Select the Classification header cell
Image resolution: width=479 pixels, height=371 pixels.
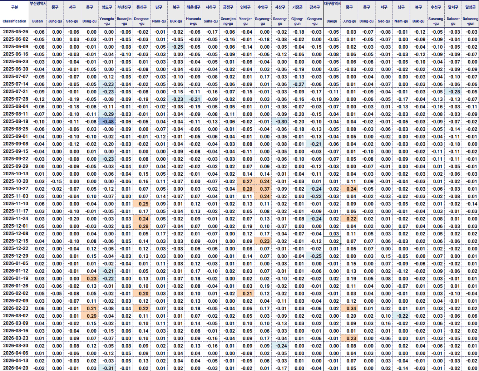(14, 21)
